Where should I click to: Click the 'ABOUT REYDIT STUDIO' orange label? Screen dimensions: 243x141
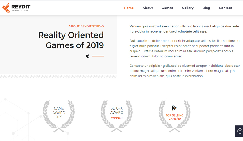click(x=86, y=26)
